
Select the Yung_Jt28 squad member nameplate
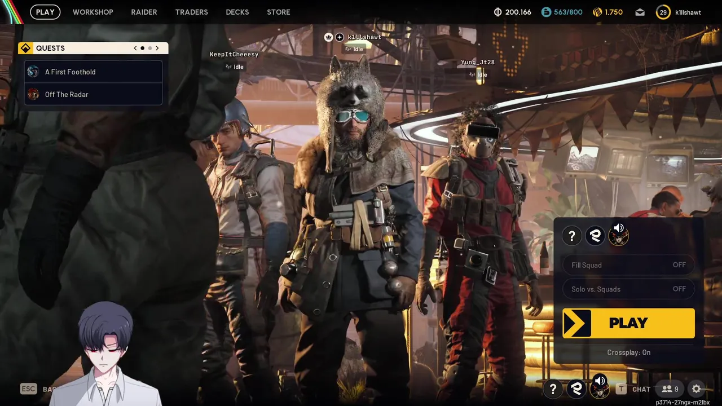pyautogui.click(x=478, y=62)
